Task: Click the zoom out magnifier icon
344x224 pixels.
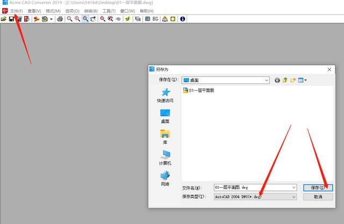Action: tap(69, 19)
